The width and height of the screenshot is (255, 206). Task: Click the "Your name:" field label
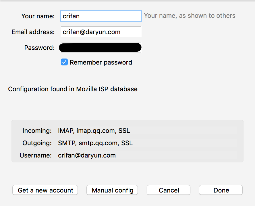pyautogui.click(x=38, y=16)
